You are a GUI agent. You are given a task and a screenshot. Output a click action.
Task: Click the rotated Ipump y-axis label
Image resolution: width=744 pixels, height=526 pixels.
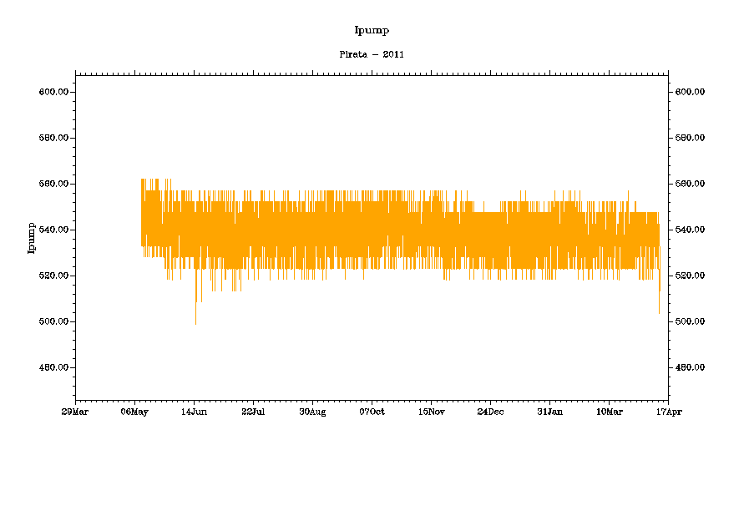[32, 237]
